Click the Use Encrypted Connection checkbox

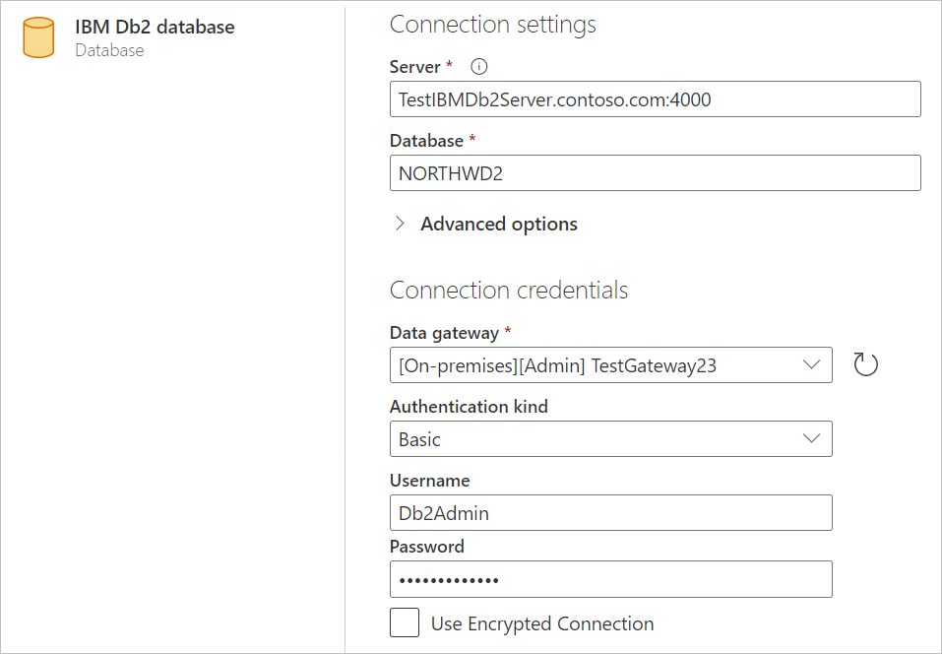[x=405, y=622]
